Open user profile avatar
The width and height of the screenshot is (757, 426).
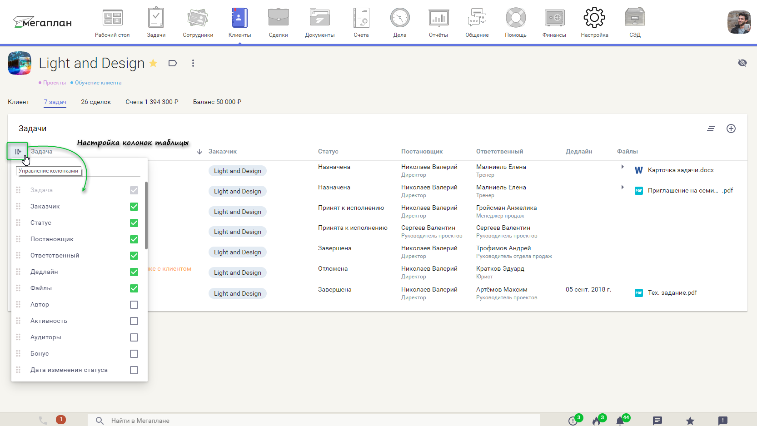click(x=739, y=22)
